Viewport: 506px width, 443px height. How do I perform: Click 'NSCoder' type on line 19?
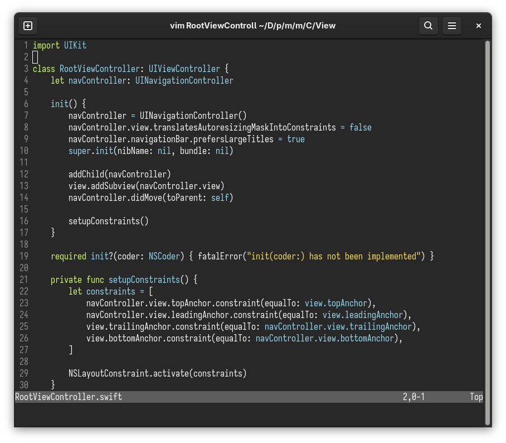click(x=164, y=256)
